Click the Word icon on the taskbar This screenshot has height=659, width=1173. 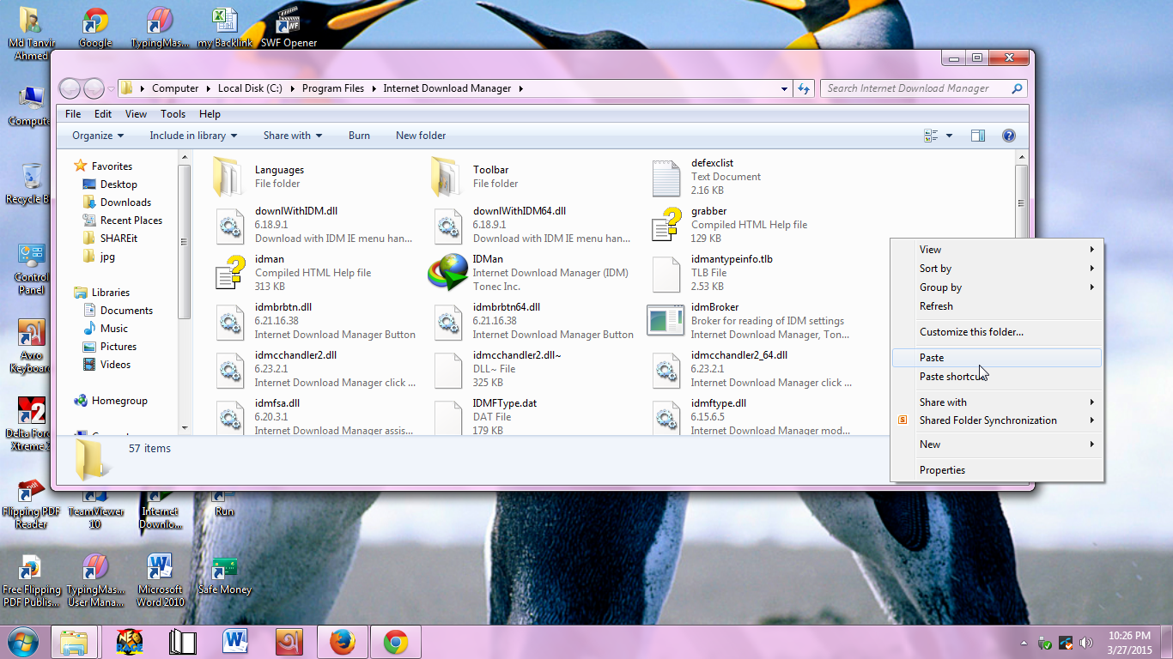(235, 642)
